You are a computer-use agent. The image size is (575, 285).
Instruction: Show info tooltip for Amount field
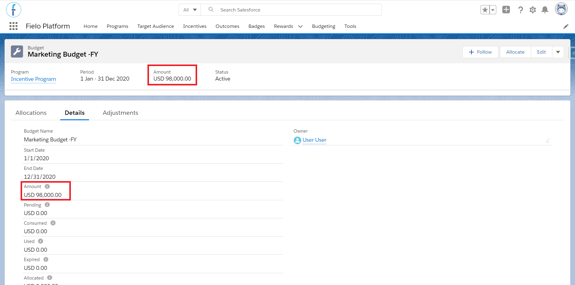(x=47, y=187)
